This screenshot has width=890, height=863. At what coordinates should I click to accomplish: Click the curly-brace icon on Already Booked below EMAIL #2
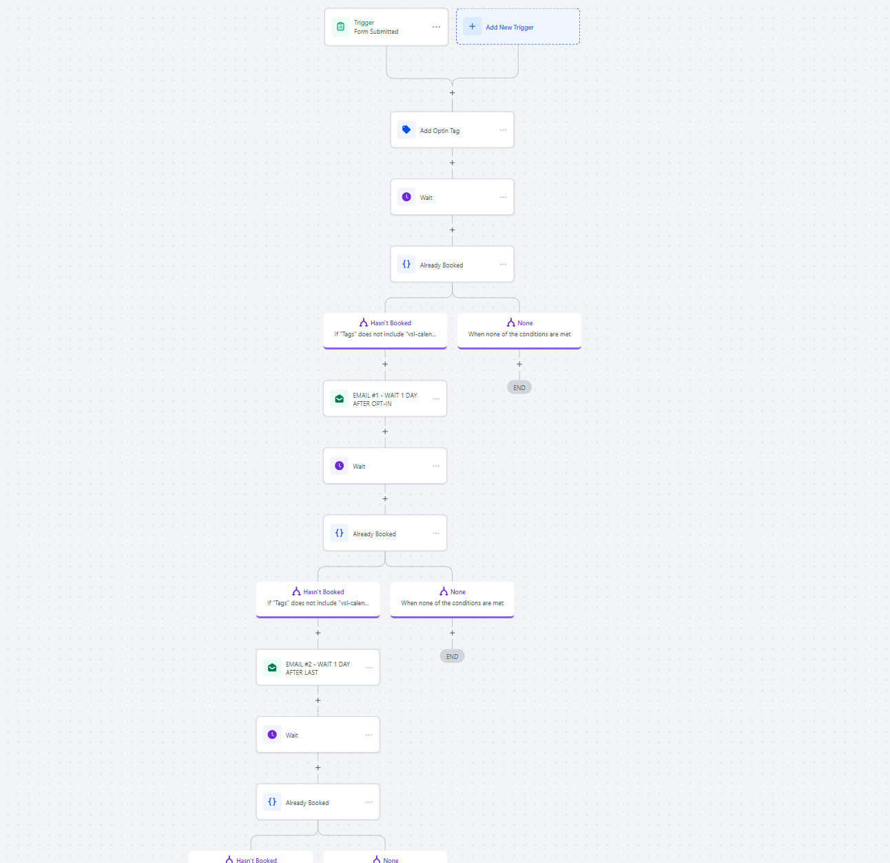point(272,802)
